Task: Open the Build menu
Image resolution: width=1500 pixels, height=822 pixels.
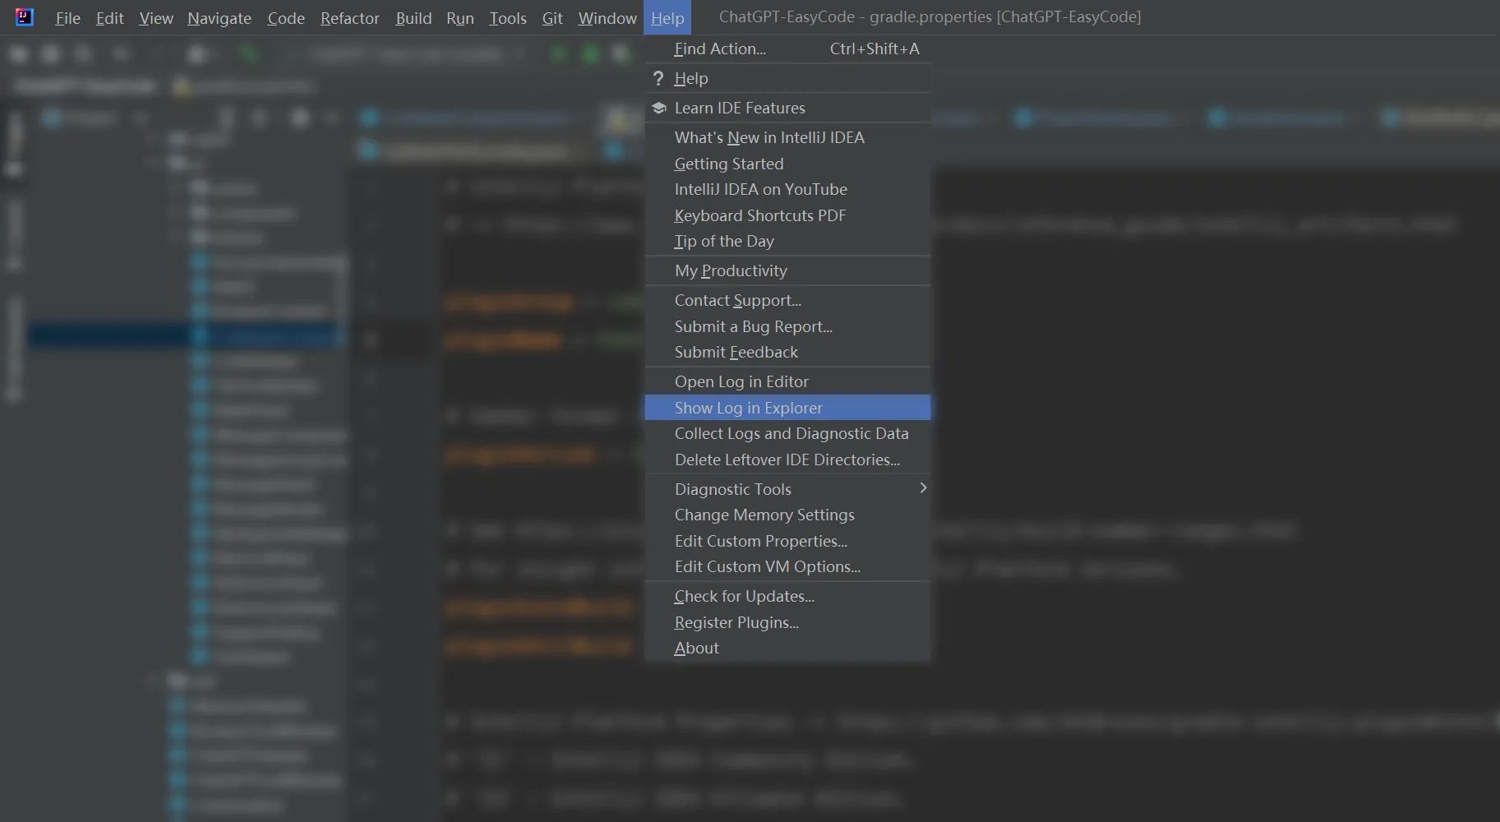Action: (413, 18)
